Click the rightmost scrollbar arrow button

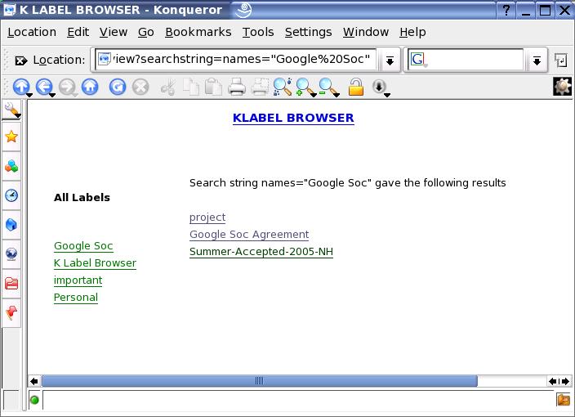[x=565, y=381]
